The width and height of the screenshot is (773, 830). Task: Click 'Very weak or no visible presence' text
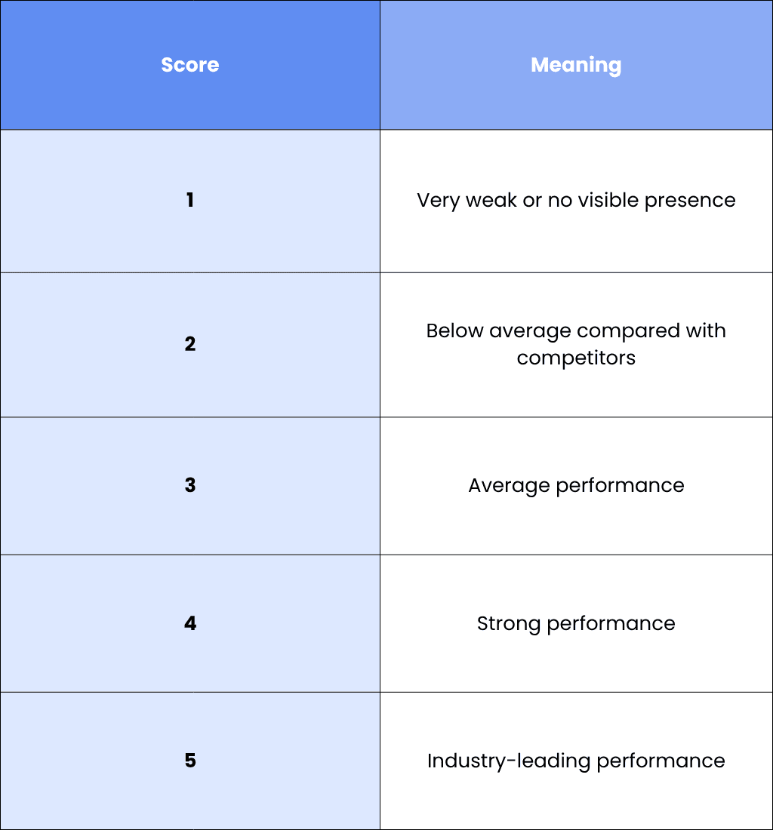(576, 201)
